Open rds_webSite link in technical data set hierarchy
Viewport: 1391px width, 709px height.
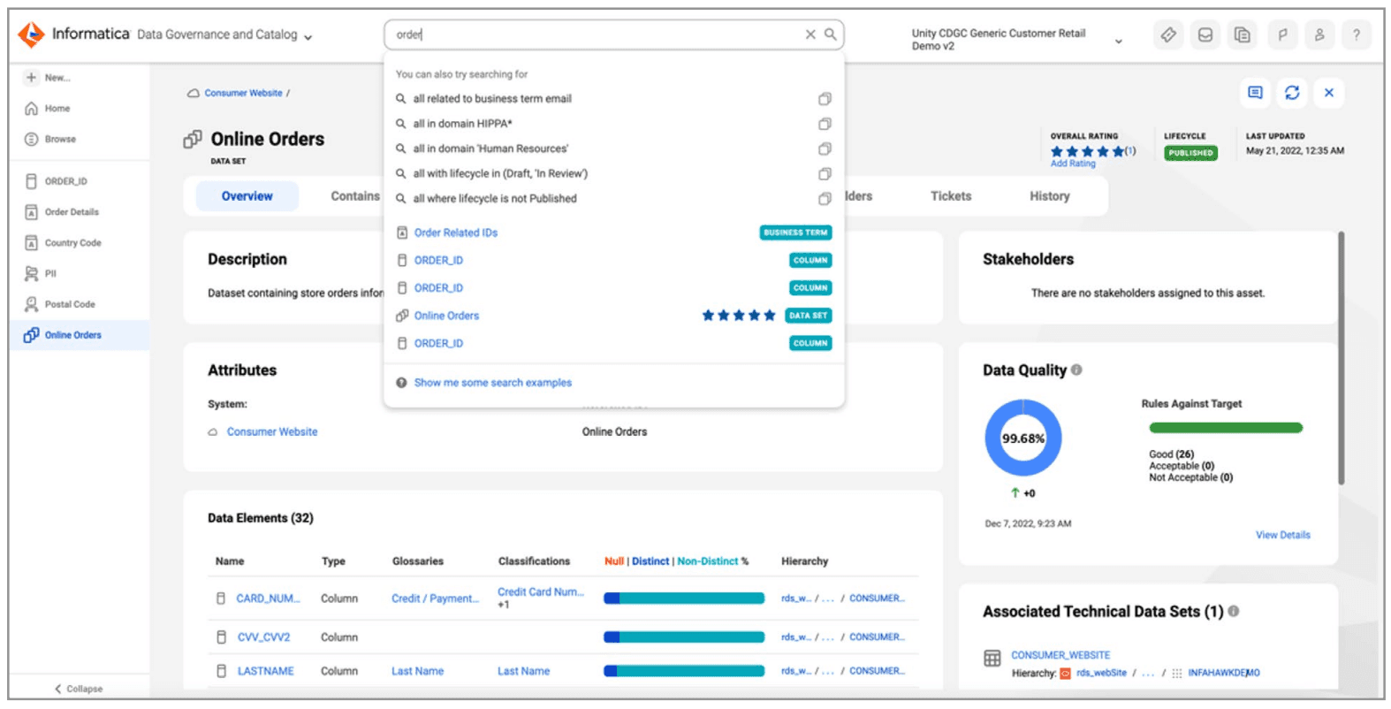click(x=1101, y=673)
